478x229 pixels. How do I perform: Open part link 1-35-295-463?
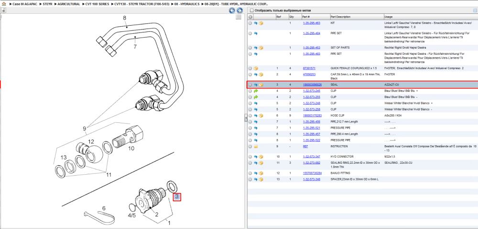(311, 23)
